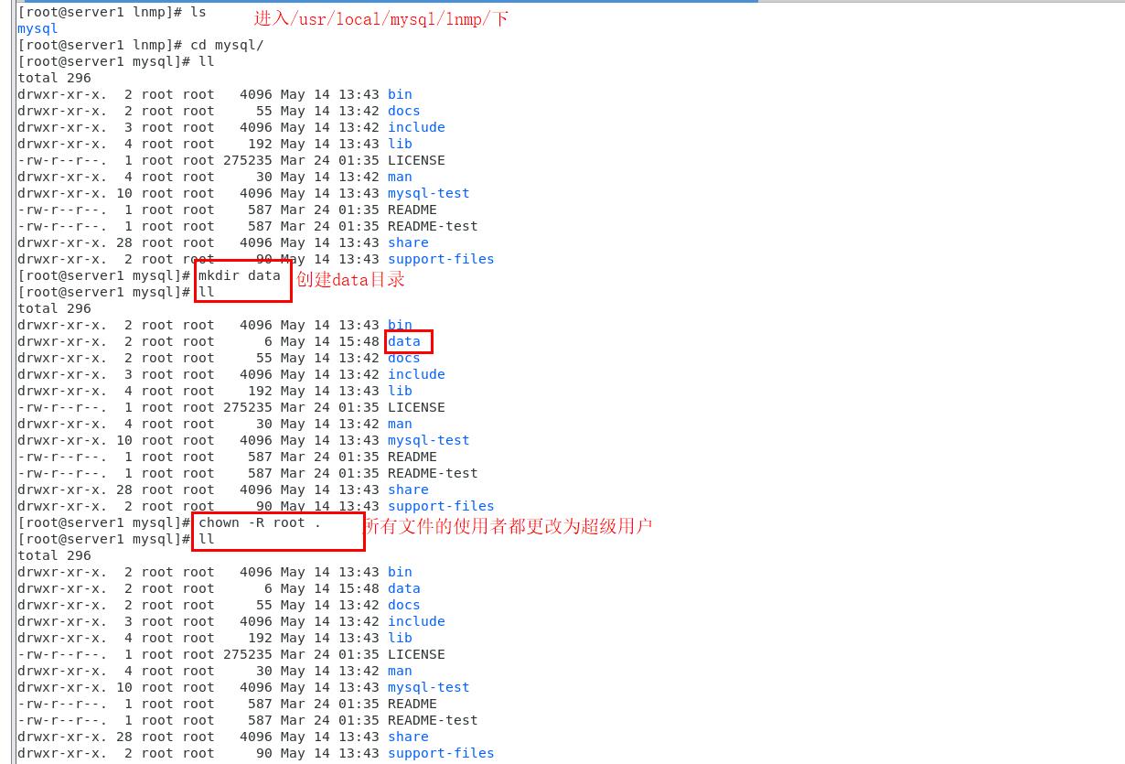The width and height of the screenshot is (1125, 764).
Task: Click 'bin' in the listing before mkdir
Action: 400,94
